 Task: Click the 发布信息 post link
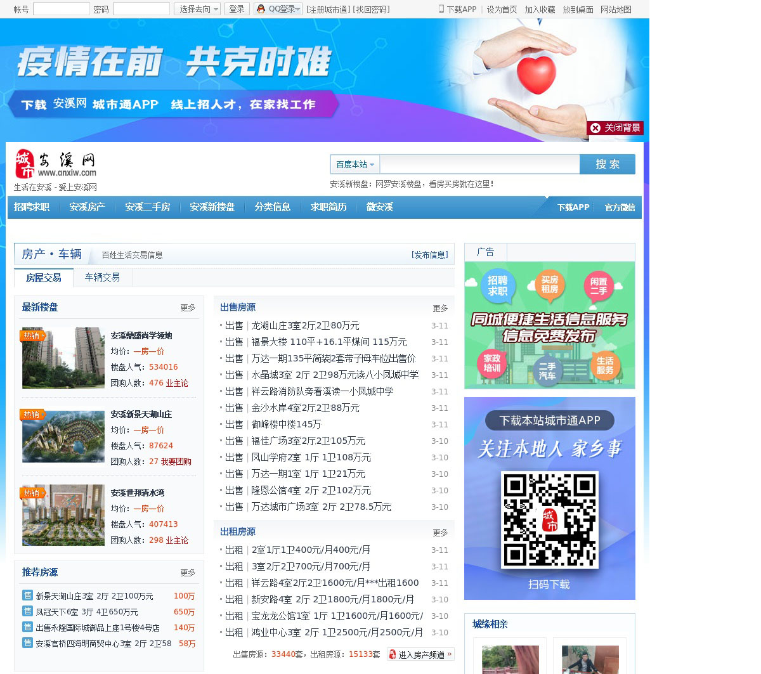(429, 255)
